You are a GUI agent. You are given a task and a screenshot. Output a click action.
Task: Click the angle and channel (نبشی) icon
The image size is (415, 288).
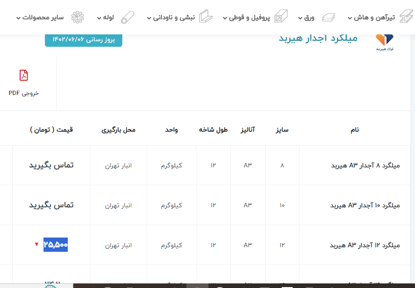coord(206,17)
